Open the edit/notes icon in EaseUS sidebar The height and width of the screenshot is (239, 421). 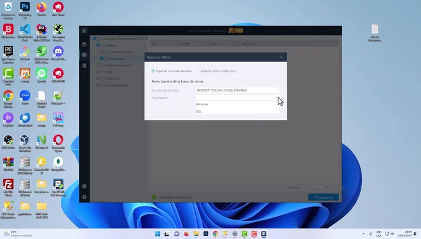[x=84, y=66]
